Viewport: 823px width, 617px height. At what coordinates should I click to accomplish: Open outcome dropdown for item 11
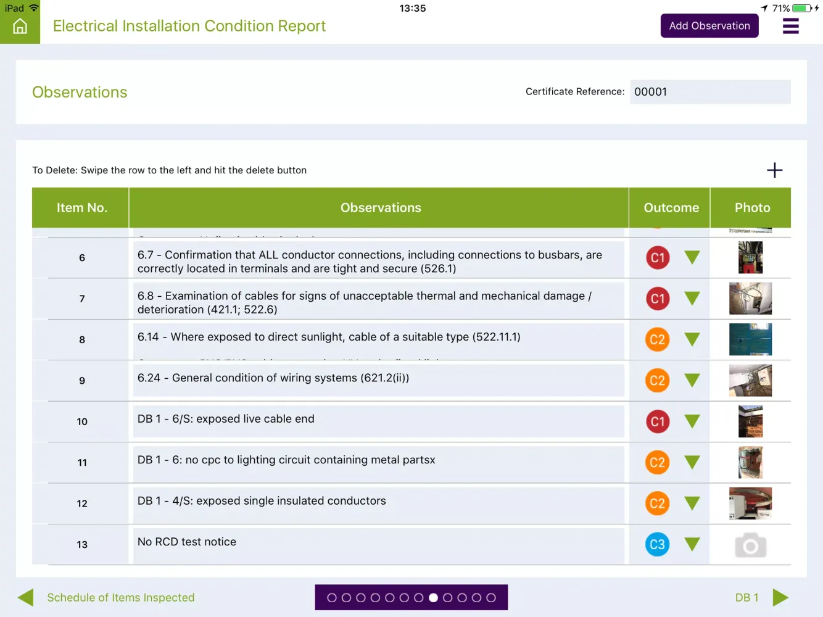click(x=692, y=462)
